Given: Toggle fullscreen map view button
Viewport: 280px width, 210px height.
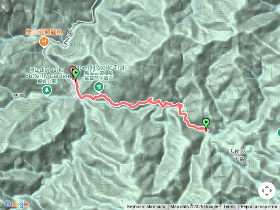Looking at the screenshot, I should (x=267, y=191).
